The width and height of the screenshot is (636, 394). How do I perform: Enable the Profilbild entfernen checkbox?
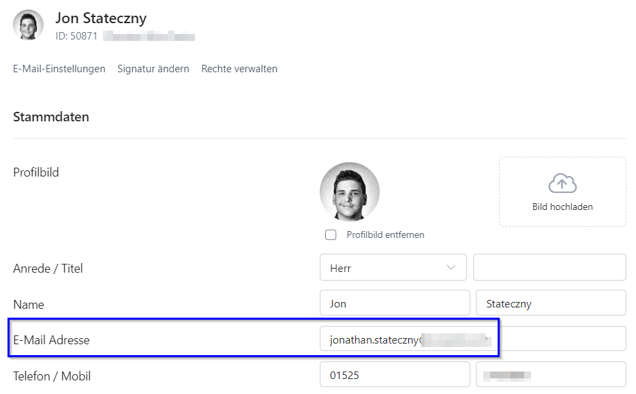331,235
